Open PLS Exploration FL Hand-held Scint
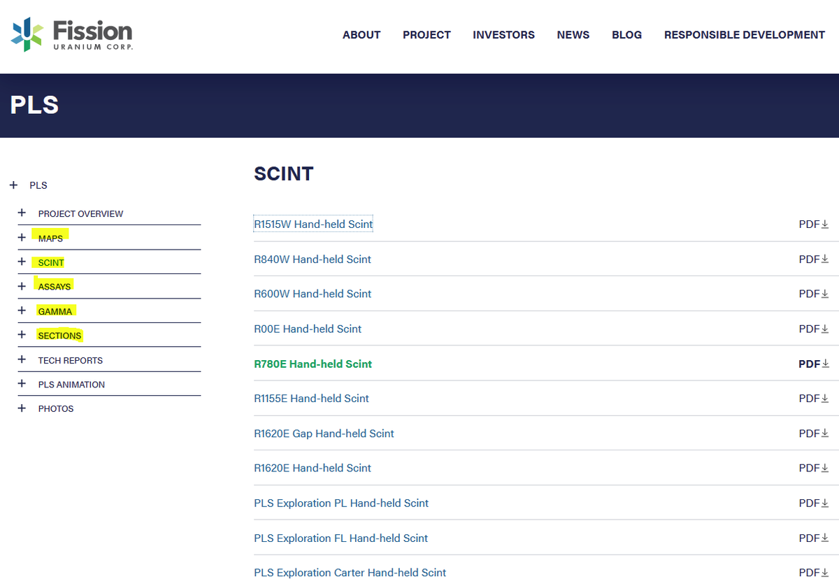The width and height of the screenshot is (839, 586). tap(340, 538)
